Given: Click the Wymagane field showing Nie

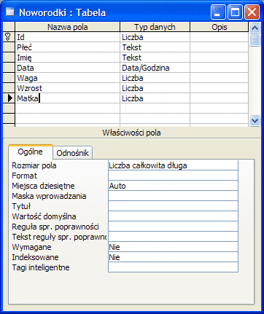Looking at the screenshot, I should (173, 247).
